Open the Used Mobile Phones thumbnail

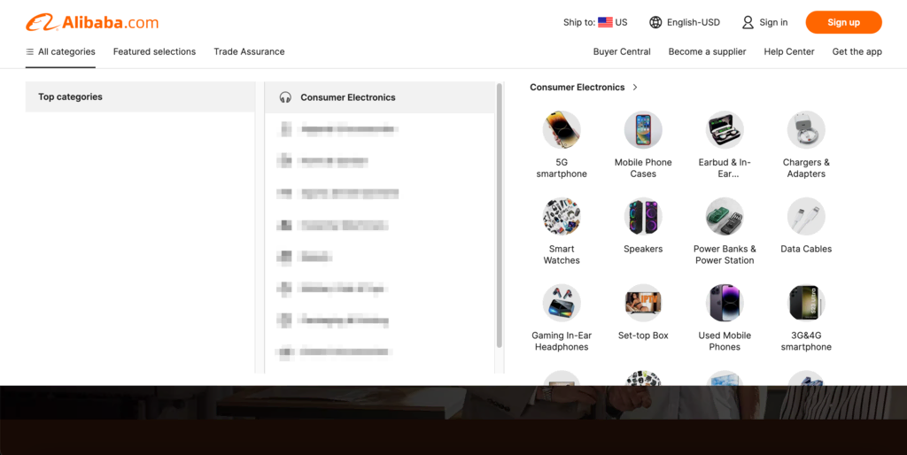[x=725, y=304]
